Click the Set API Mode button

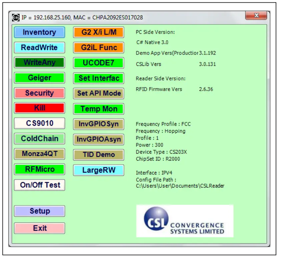(x=98, y=93)
